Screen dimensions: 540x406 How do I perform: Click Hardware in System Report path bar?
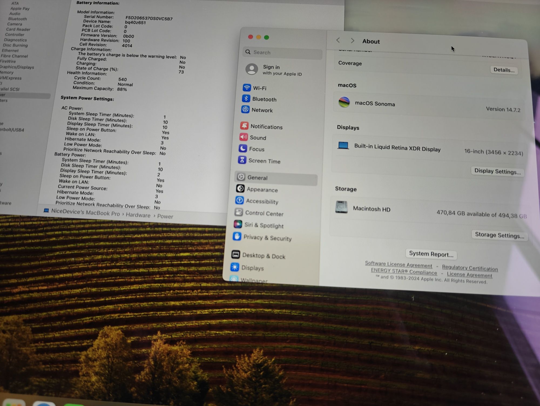pos(138,215)
